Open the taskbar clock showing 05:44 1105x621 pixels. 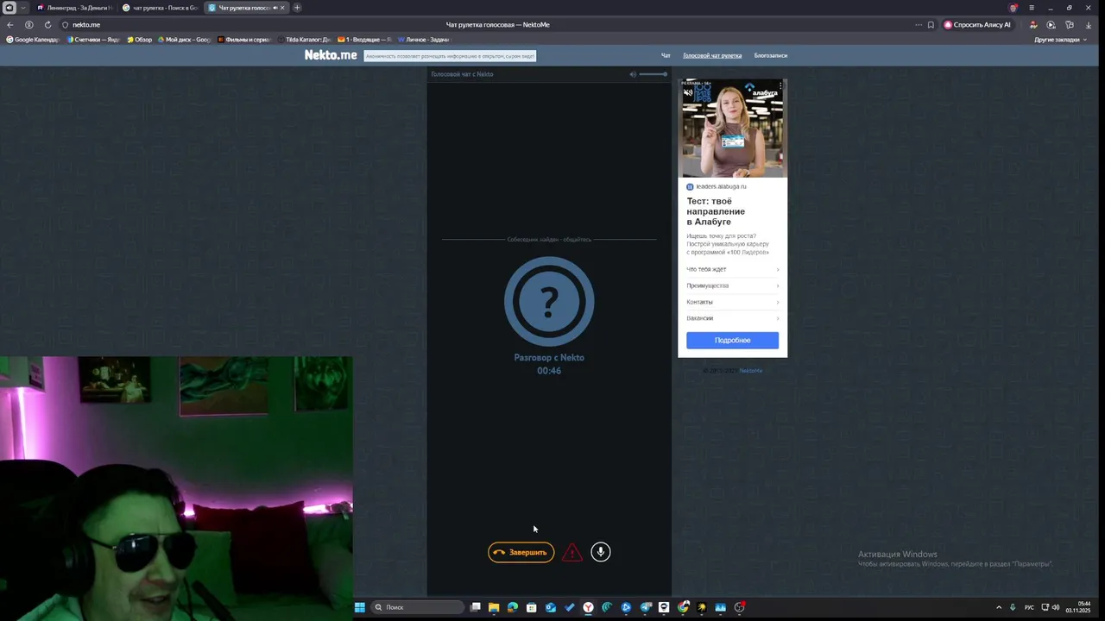[1078, 607]
